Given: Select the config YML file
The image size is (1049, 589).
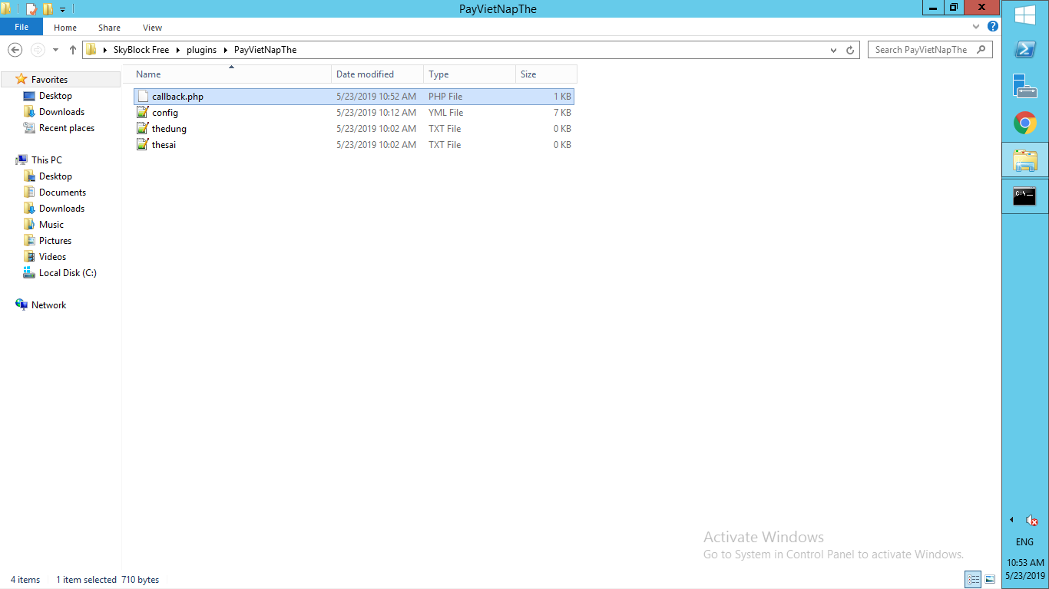Looking at the screenshot, I should [x=353, y=113].
